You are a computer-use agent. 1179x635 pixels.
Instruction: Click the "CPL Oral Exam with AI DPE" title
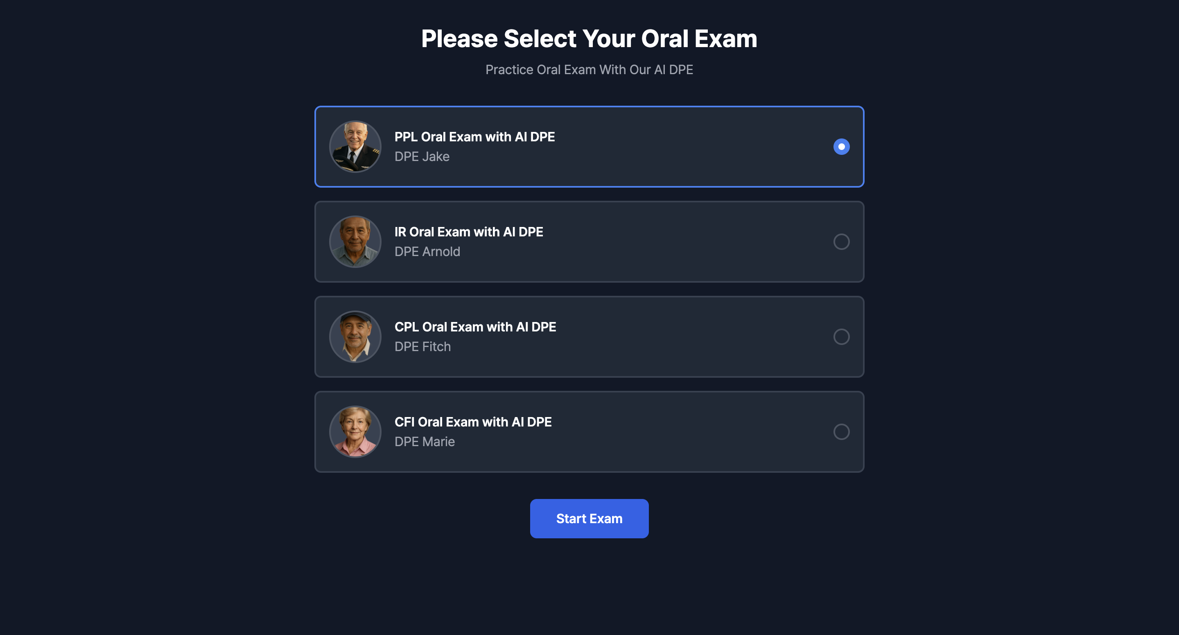[x=475, y=327]
